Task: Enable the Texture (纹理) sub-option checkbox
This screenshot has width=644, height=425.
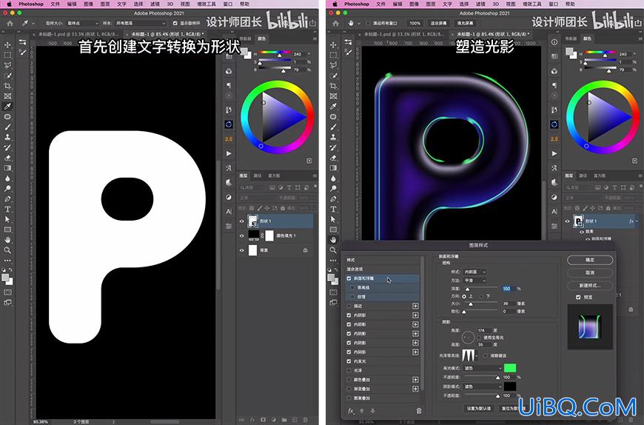Action: point(352,296)
